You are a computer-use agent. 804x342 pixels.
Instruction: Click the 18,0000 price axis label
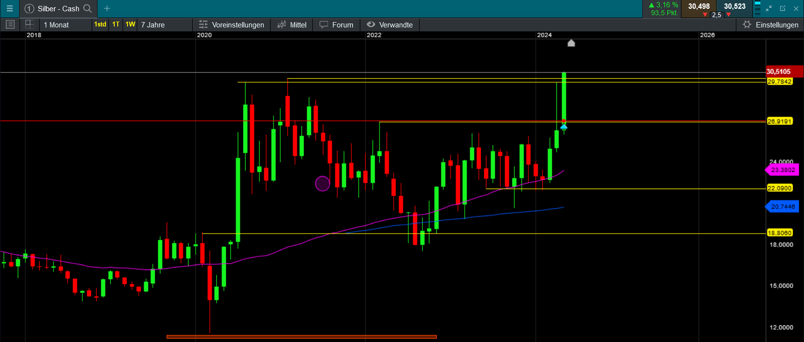(781, 244)
